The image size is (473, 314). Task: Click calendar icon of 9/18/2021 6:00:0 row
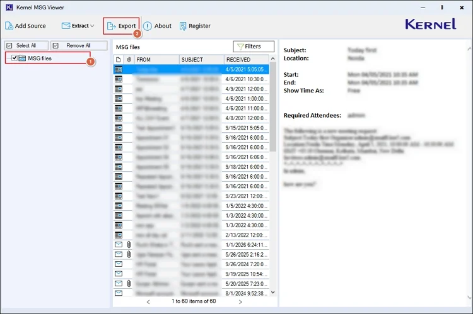(119, 167)
